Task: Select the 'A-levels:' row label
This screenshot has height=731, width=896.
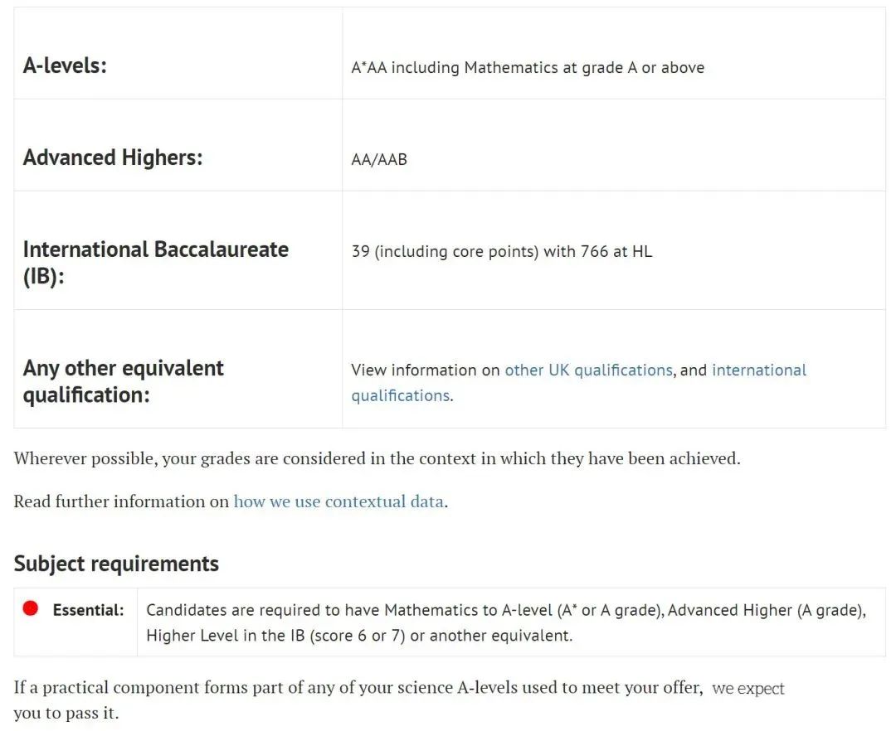Action: (x=66, y=65)
